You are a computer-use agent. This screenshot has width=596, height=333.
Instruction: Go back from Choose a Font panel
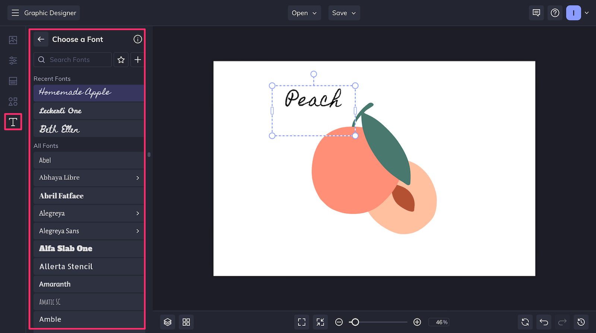[41, 39]
